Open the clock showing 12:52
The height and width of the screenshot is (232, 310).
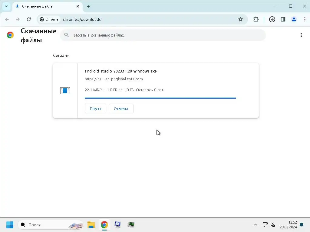coord(288,225)
